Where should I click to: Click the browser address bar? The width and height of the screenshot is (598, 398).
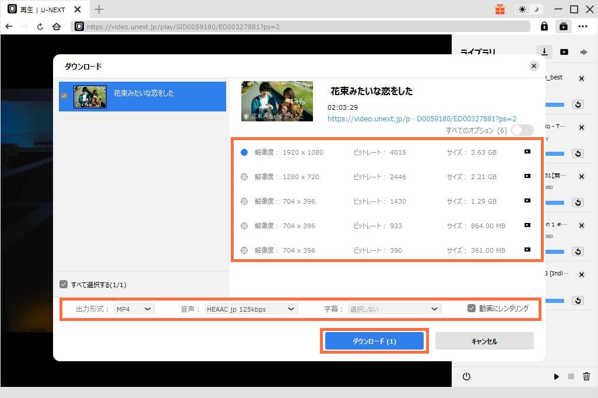click(300, 27)
